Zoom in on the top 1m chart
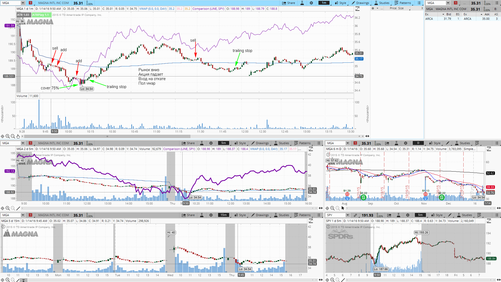This screenshot has width=501, height=282. coord(8,136)
